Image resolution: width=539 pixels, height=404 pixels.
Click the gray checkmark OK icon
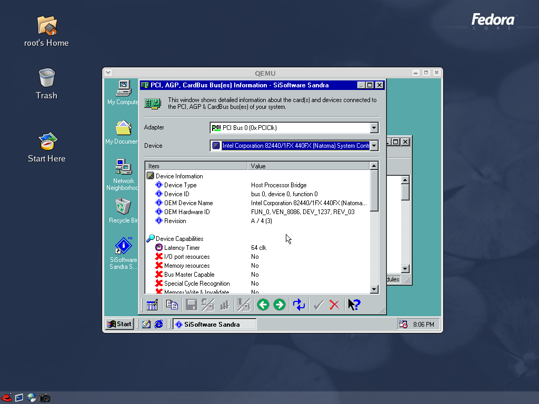click(x=318, y=305)
